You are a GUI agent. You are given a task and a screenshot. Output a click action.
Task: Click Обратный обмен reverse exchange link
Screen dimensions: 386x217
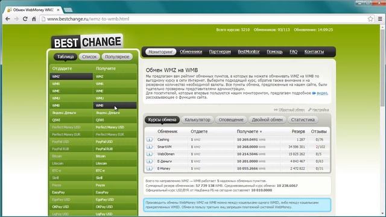coord(289,110)
